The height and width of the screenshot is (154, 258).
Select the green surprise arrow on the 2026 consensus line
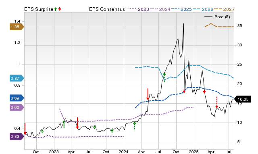coord(164,77)
